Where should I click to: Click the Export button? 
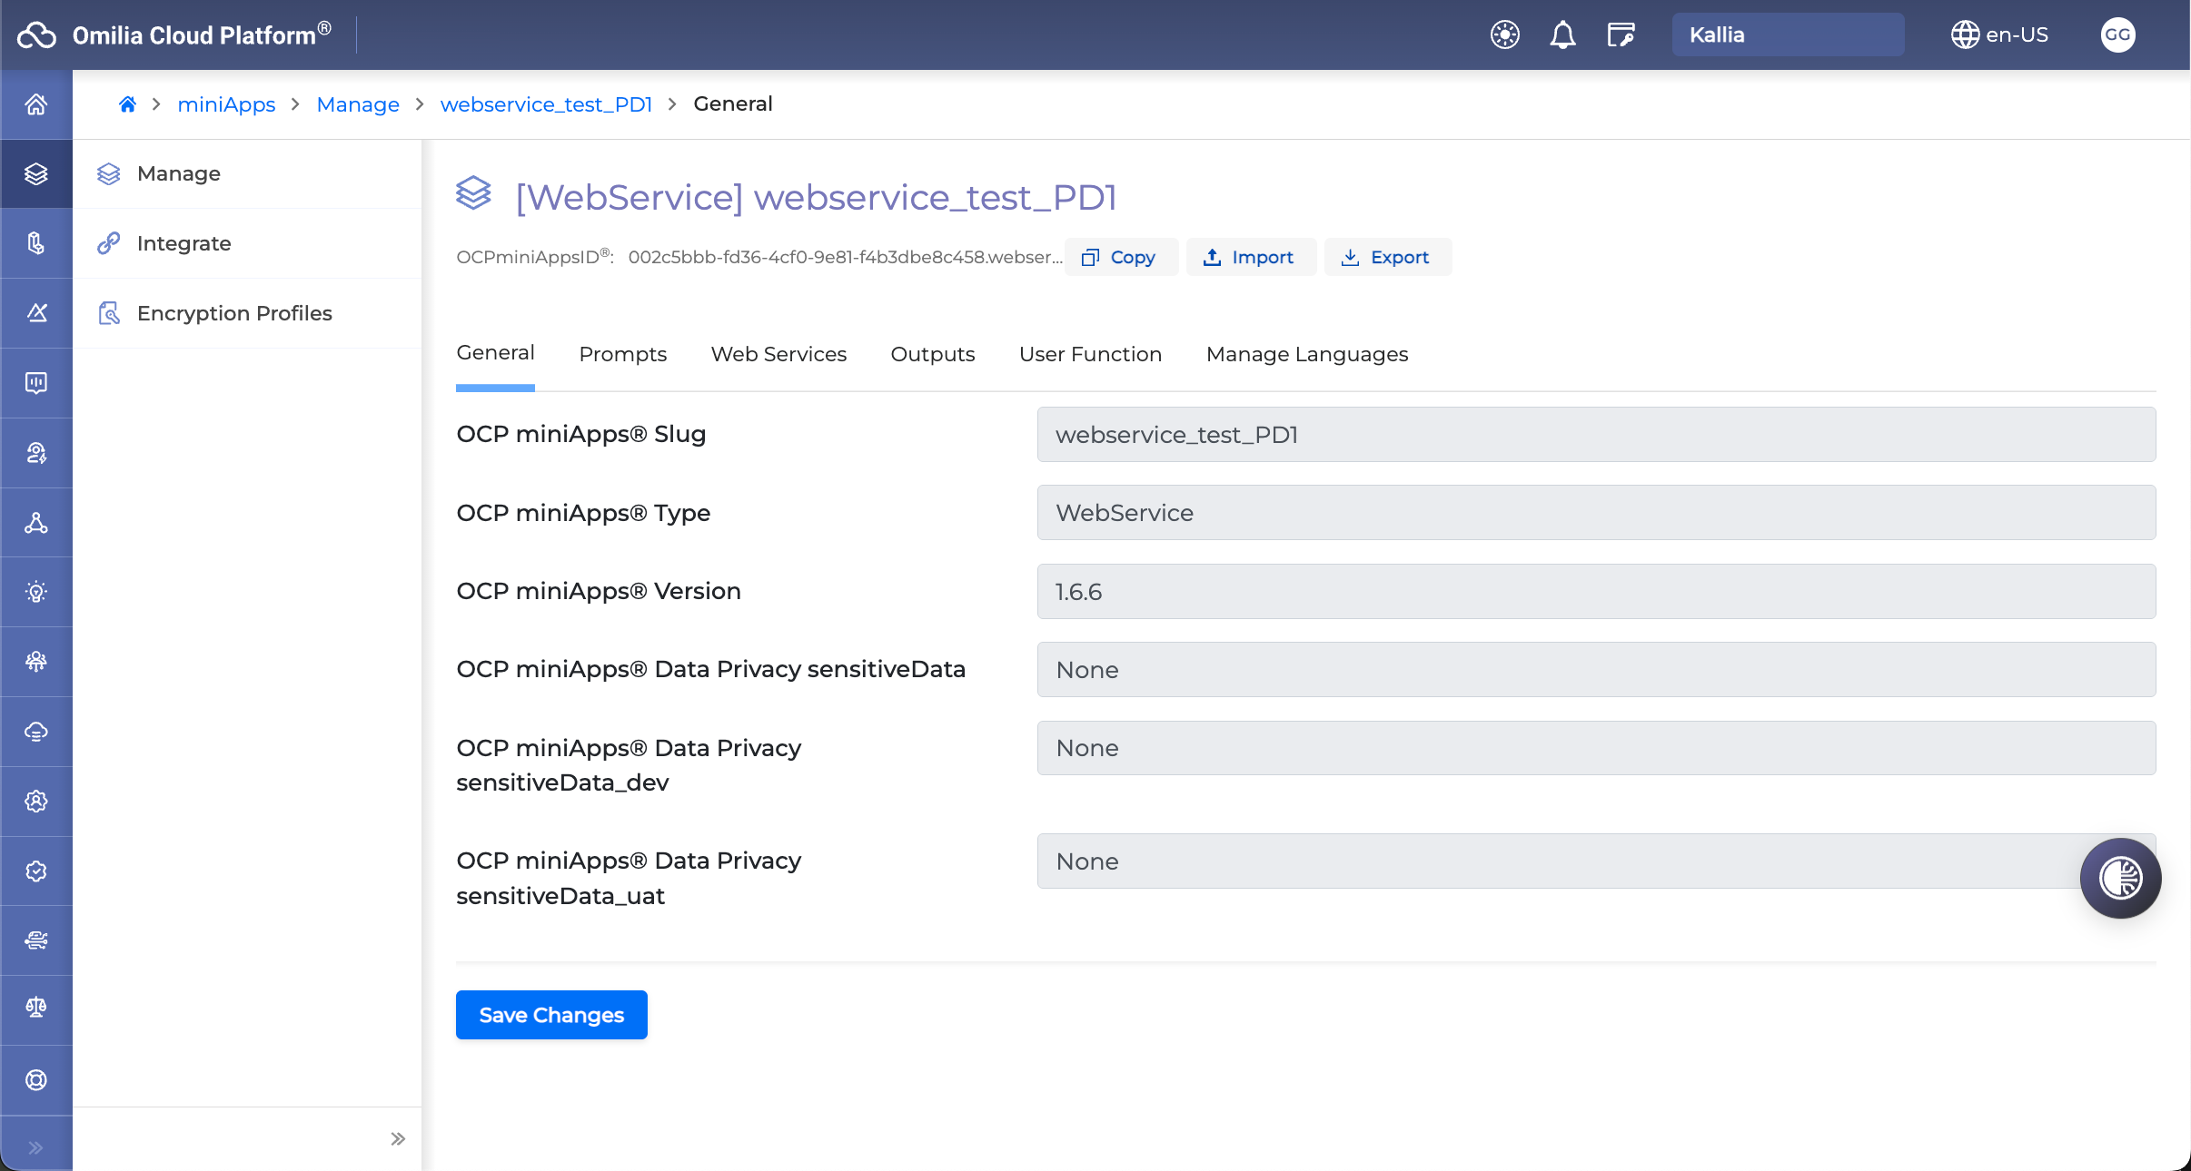pos(1387,257)
